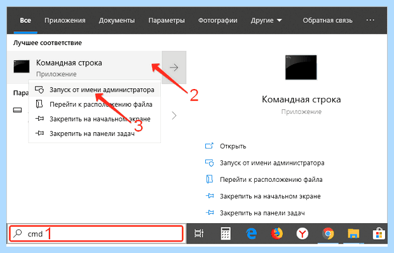Click the Открыть open-window icon

pyautogui.click(x=209, y=146)
